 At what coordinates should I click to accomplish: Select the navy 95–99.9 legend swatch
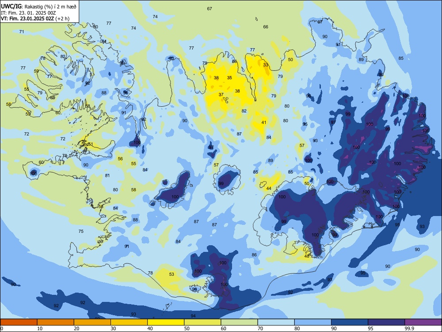click(x=386, y=322)
